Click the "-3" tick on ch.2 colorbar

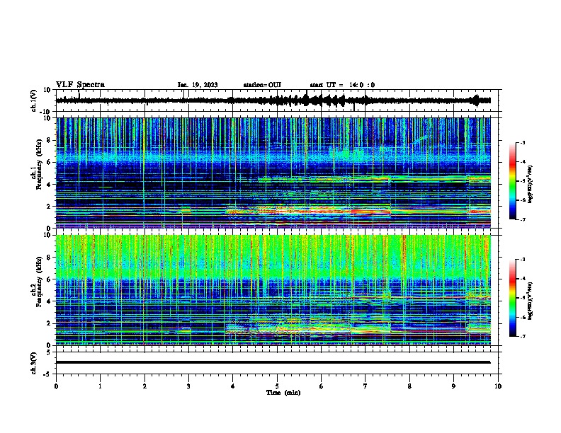(523, 260)
